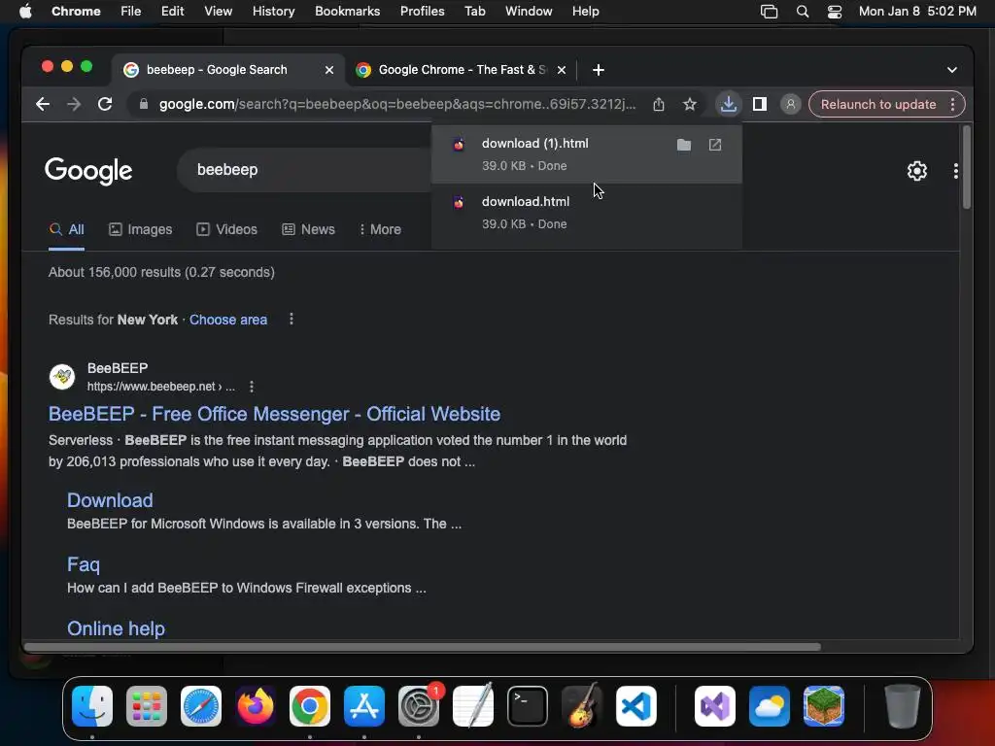995x746 pixels.
Task: Click the Google logo
Action: tap(88, 170)
